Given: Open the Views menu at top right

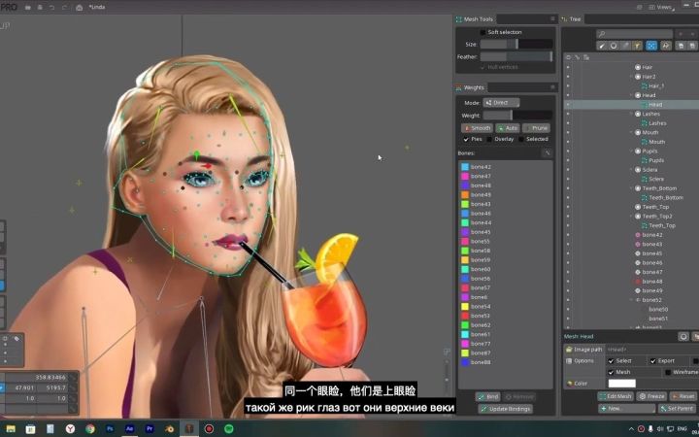Looking at the screenshot, I should tap(661, 7).
